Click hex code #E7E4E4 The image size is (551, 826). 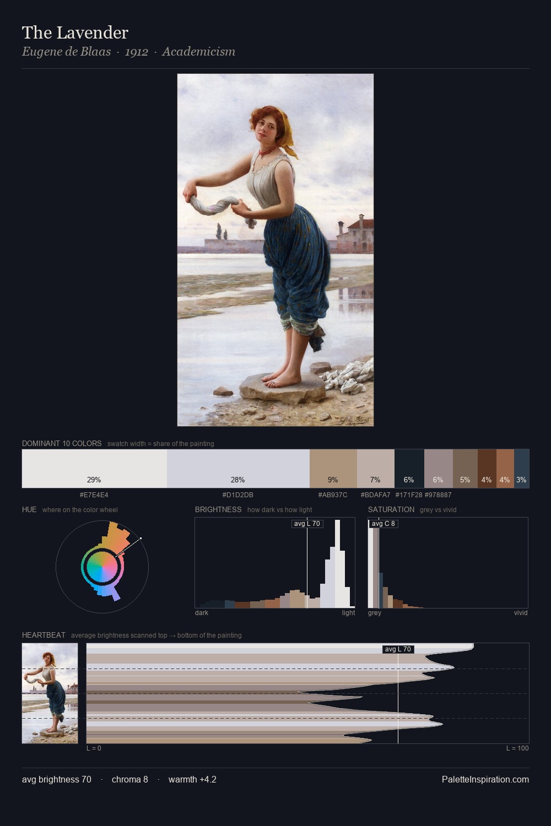[94, 495]
